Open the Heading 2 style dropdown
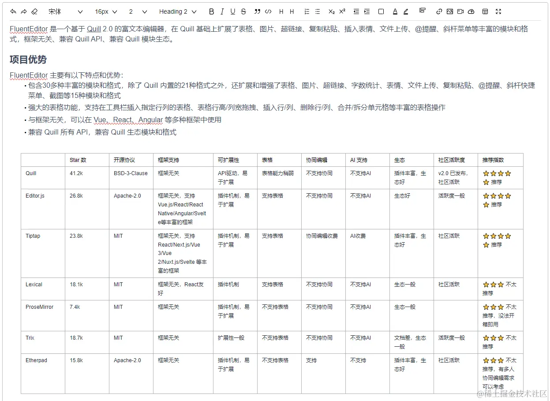 tap(178, 11)
